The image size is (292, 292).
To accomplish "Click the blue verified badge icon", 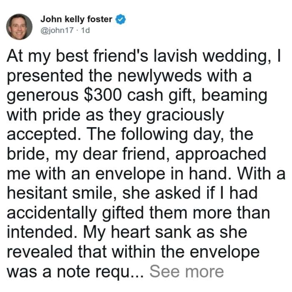I will coord(121,19).
